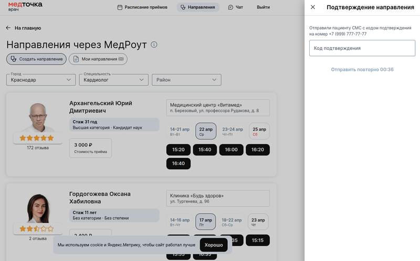The width and height of the screenshot is (420, 261).
Task: Click the info icon beside Направления через МедРоут
Action: pos(154,45)
